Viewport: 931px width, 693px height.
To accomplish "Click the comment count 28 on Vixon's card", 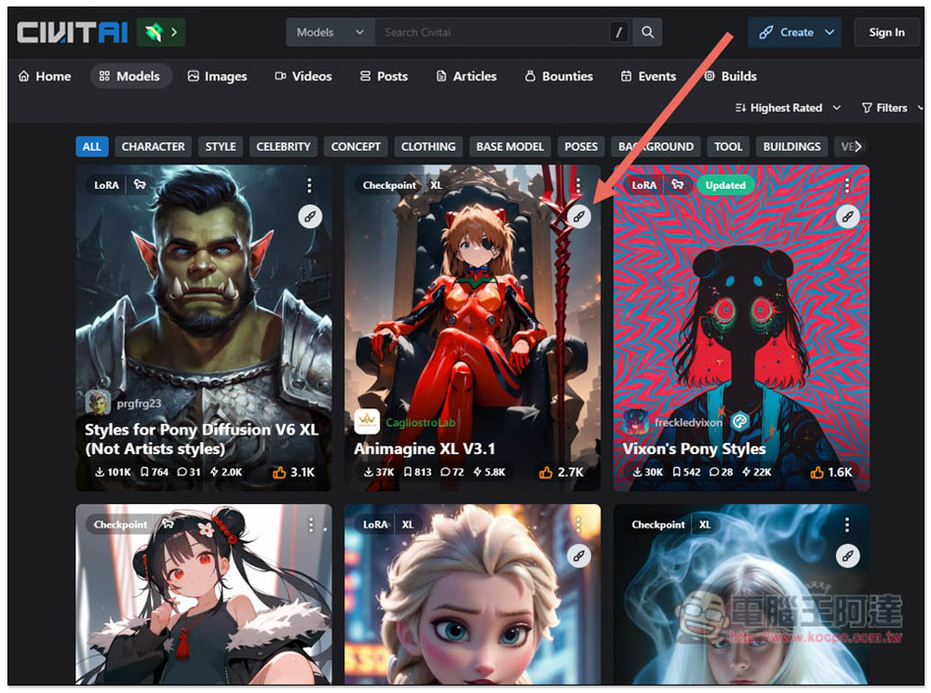I will 721,473.
